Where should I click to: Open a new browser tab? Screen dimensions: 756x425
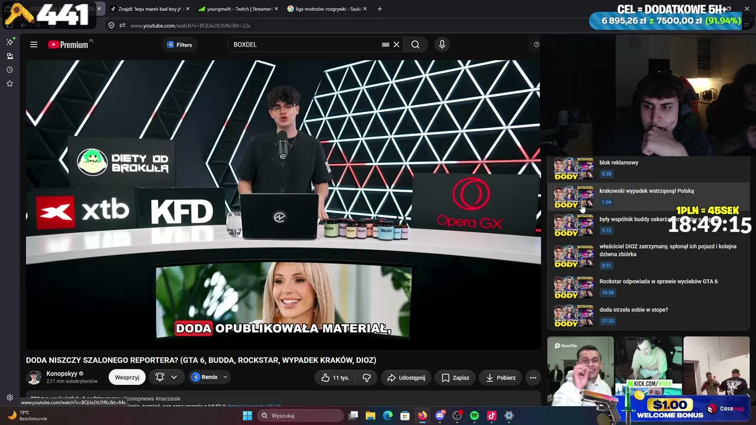pyautogui.click(x=380, y=9)
